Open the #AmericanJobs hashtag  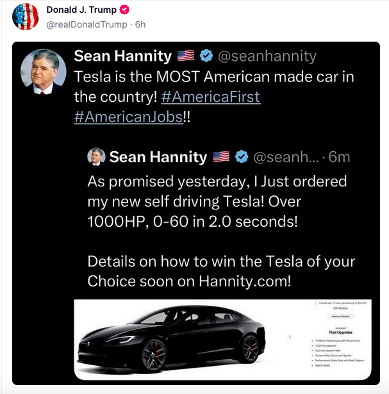point(128,118)
